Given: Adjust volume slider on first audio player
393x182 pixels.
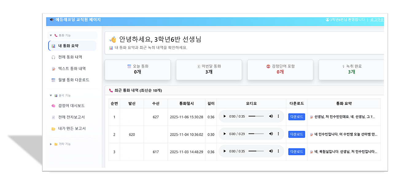Looking at the screenshot, I should click(256, 116).
